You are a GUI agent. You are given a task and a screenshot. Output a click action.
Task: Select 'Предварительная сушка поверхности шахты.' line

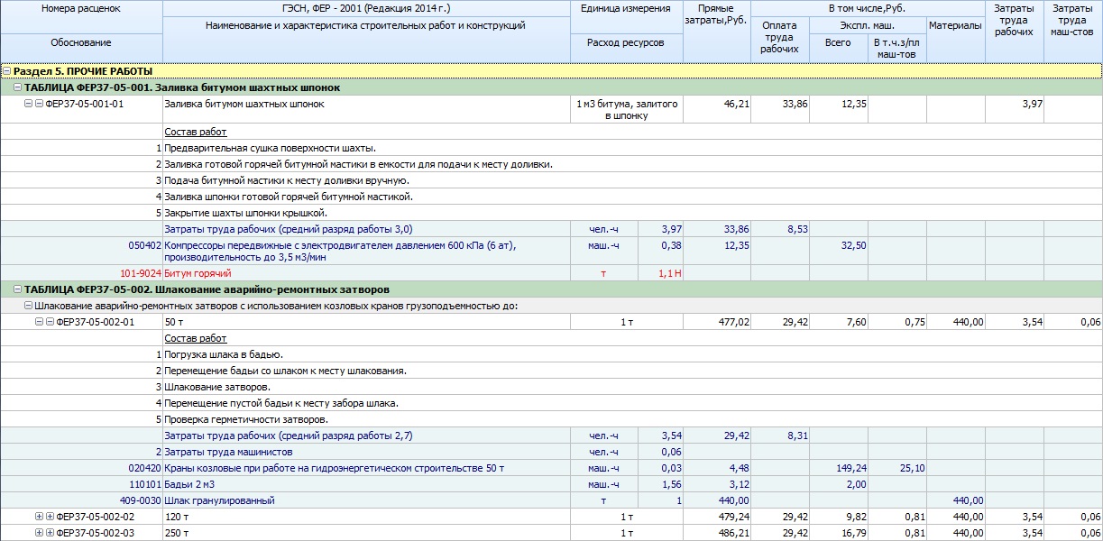pos(271,148)
